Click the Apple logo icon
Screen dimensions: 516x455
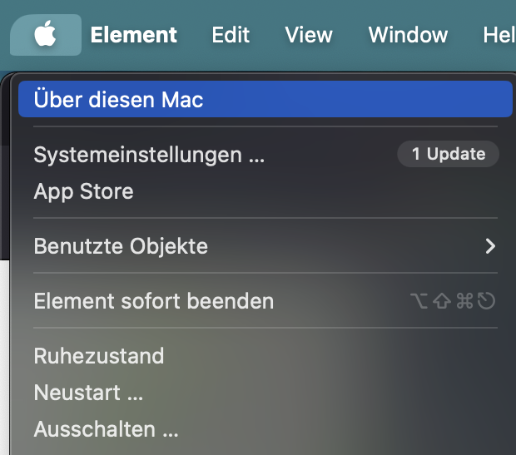[x=45, y=35]
